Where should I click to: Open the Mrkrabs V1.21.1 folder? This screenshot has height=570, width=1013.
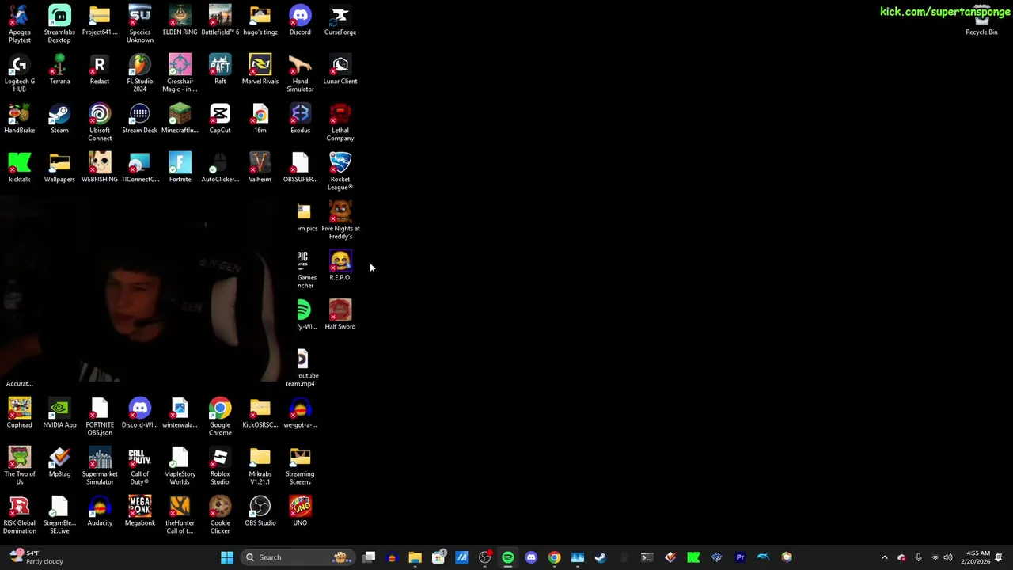(x=260, y=465)
